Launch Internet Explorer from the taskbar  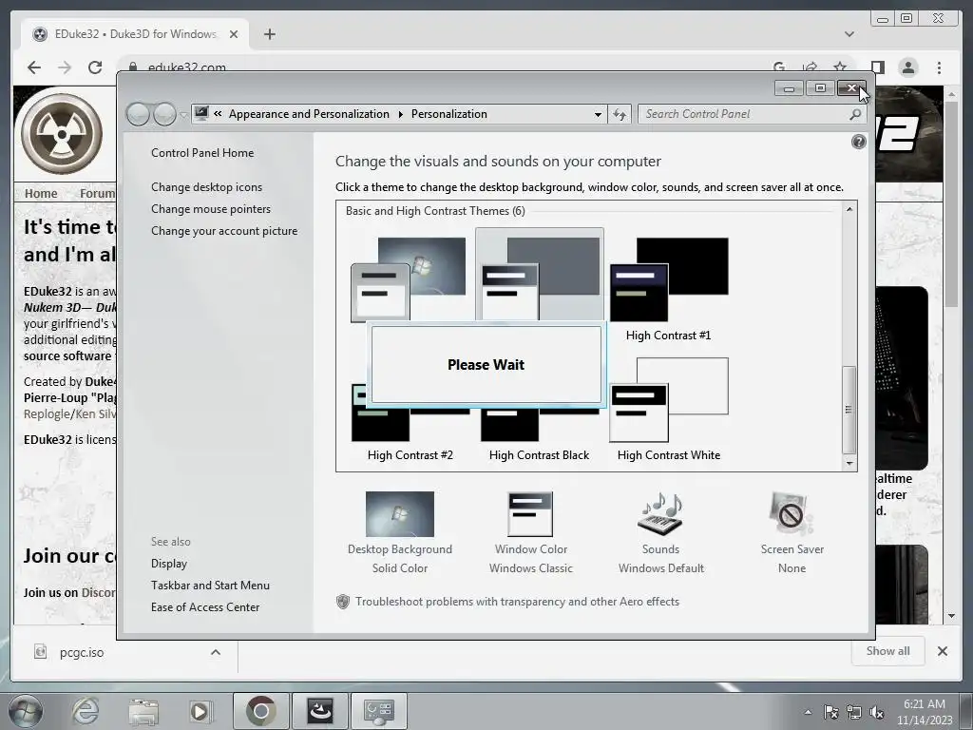[x=85, y=711]
